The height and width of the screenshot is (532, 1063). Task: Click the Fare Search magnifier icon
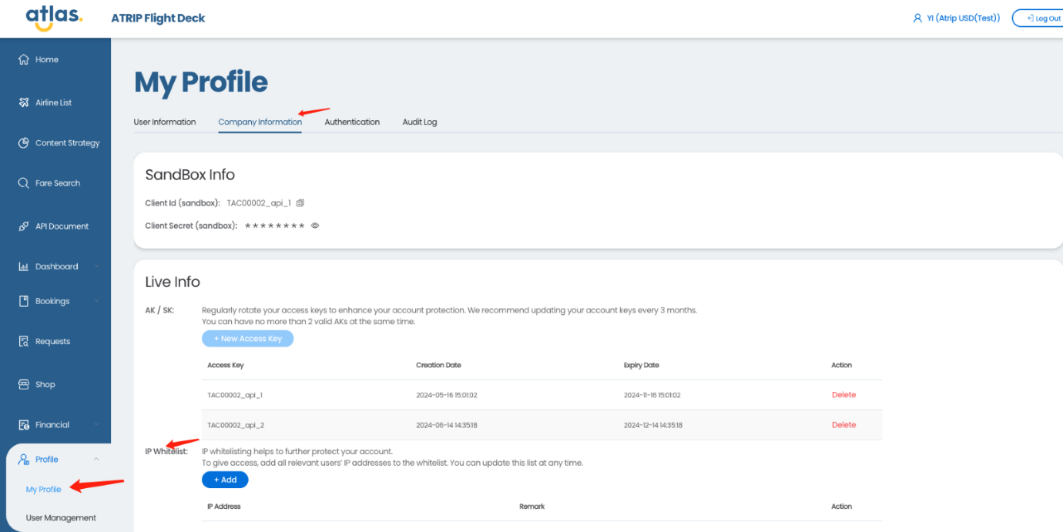coord(24,183)
